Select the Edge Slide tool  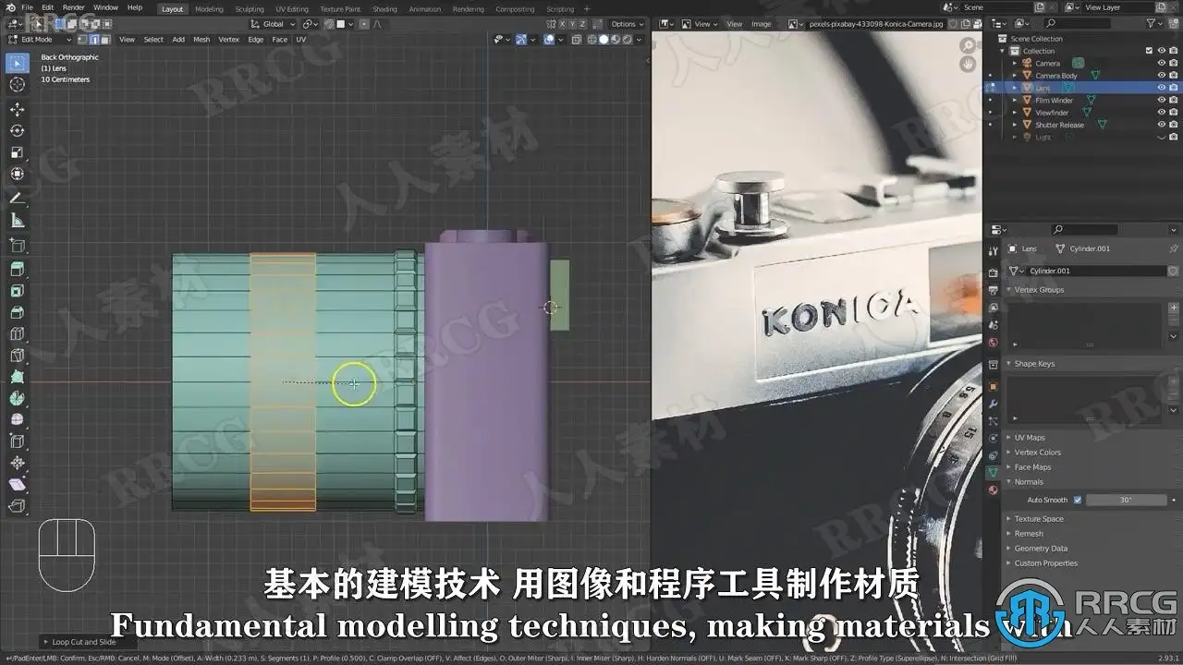pyautogui.click(x=17, y=441)
